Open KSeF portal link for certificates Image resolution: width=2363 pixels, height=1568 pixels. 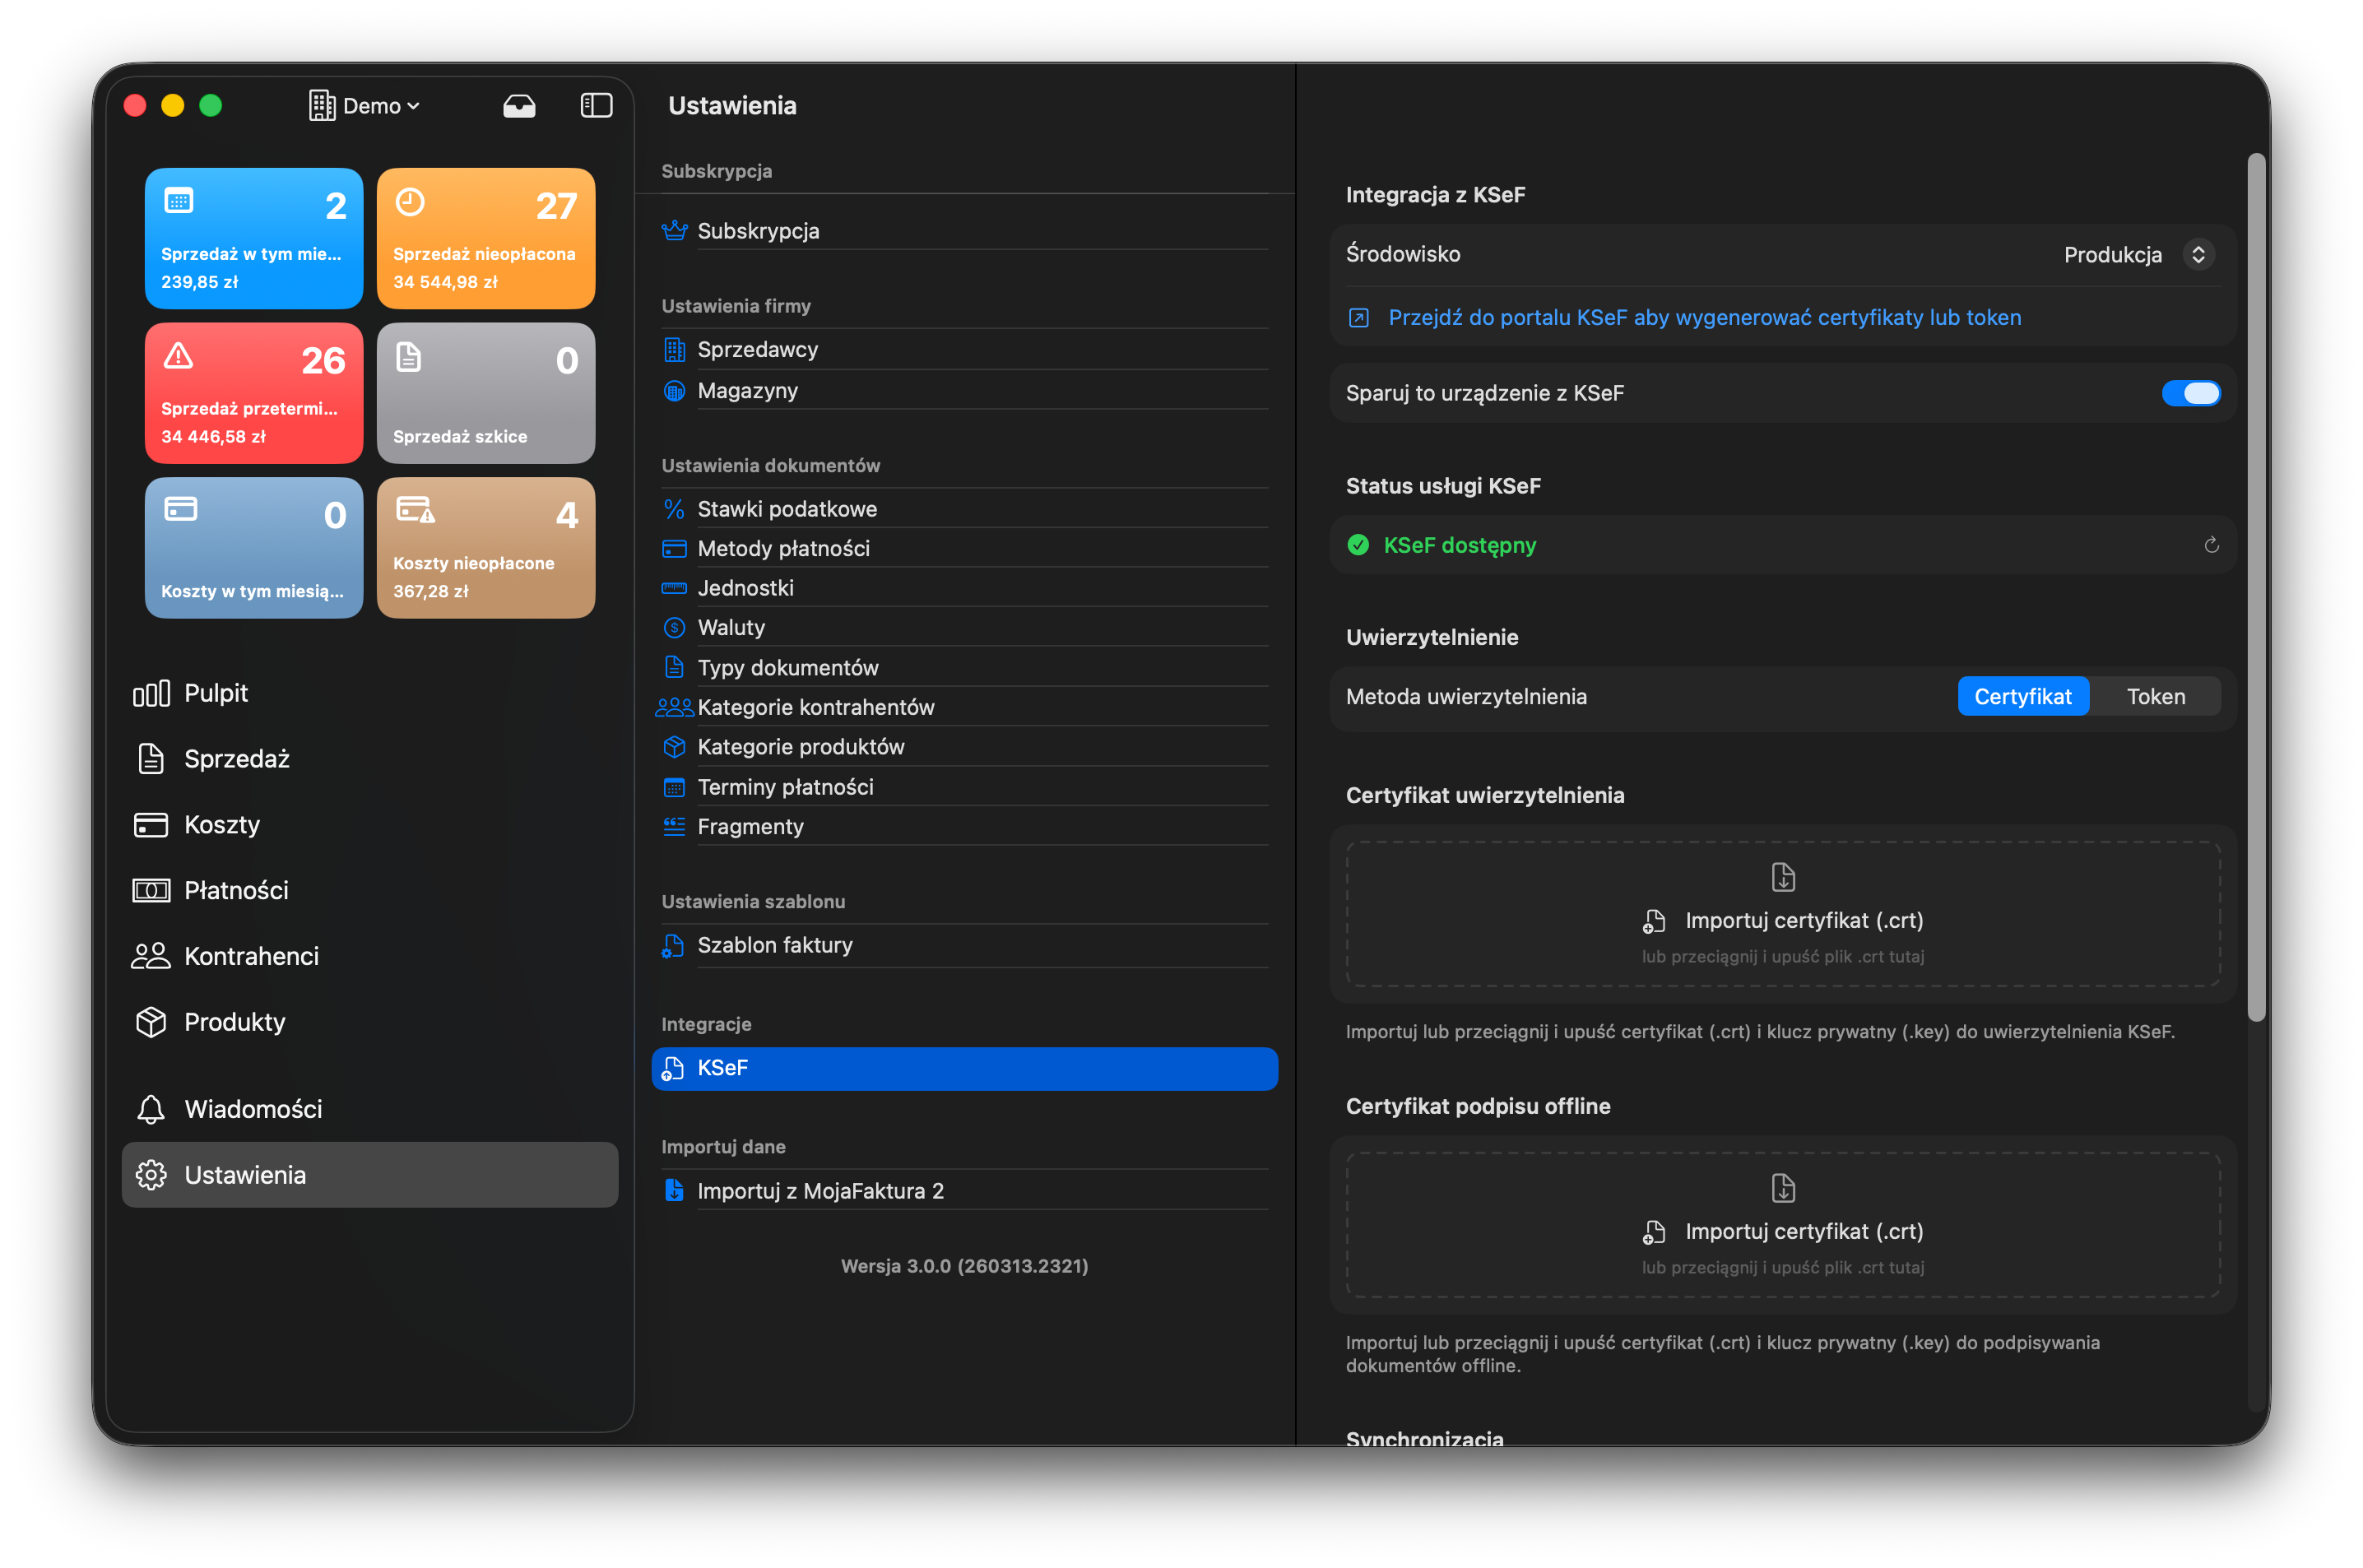tap(1704, 318)
